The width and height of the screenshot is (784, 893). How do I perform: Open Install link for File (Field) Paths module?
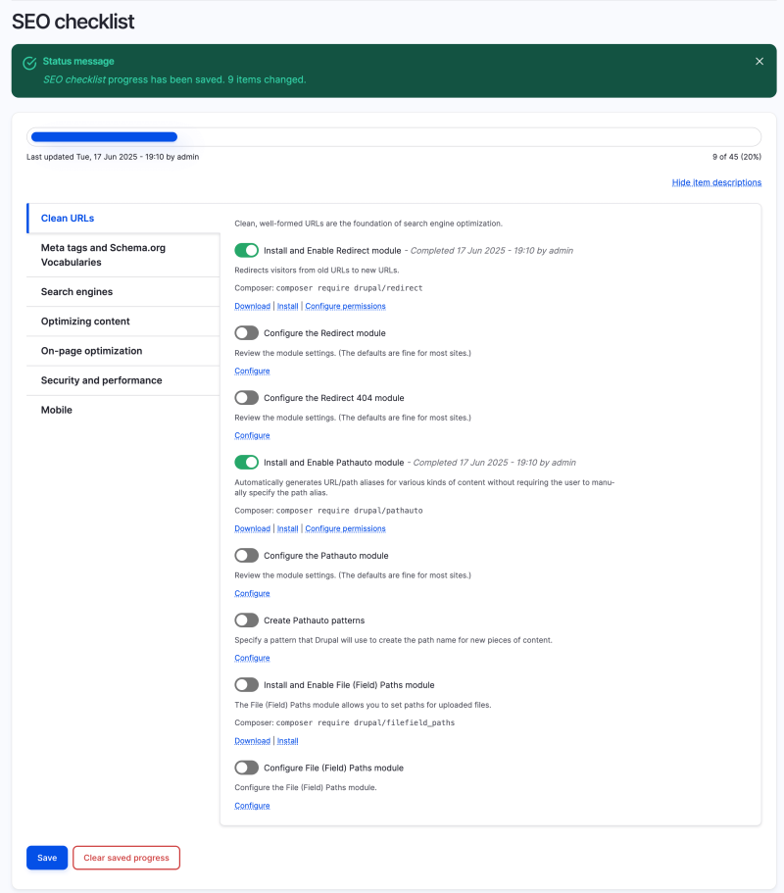pyautogui.click(x=287, y=741)
